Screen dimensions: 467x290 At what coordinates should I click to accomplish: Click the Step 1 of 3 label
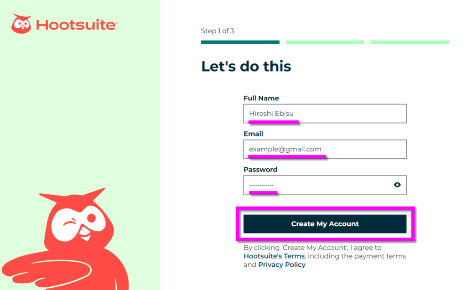218,31
